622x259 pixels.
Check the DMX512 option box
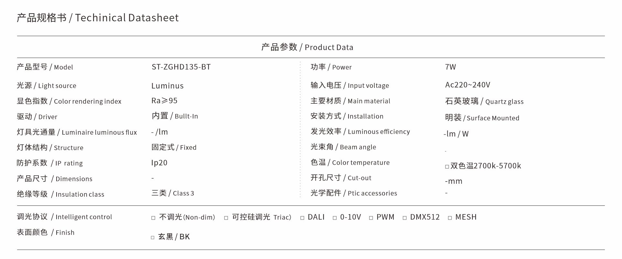(404, 218)
